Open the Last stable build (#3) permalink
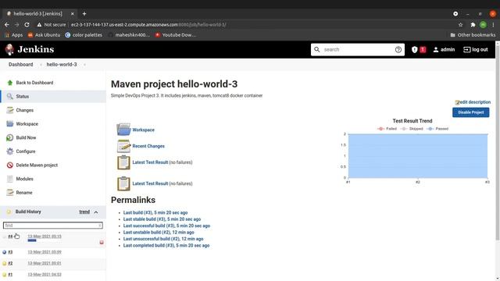Viewport: 500px width, 281px height. point(162,219)
